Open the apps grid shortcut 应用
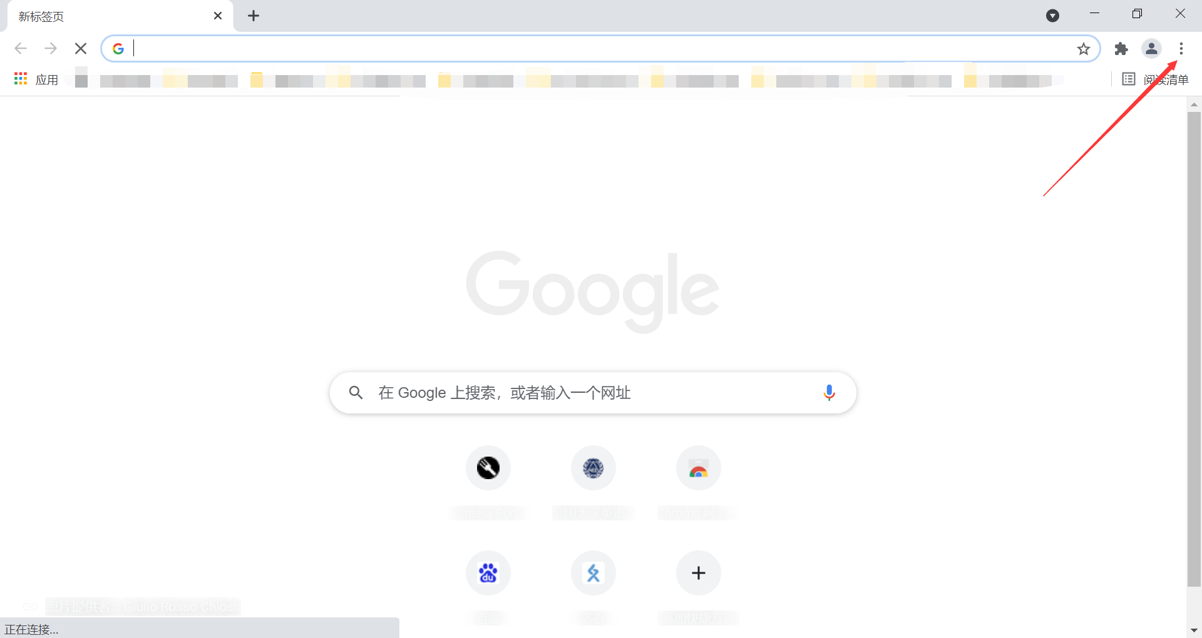Screen dimensions: 1202x638 36,79
